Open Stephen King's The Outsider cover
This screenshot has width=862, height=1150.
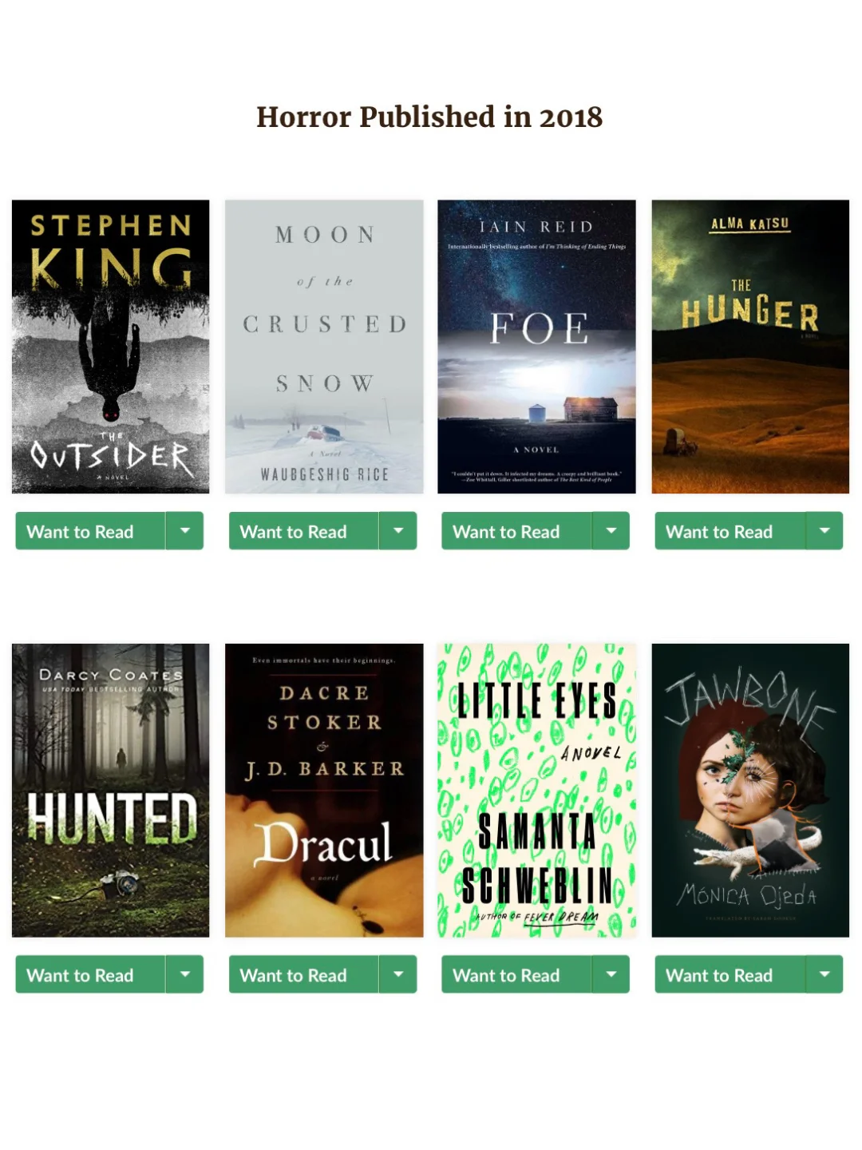click(x=111, y=347)
